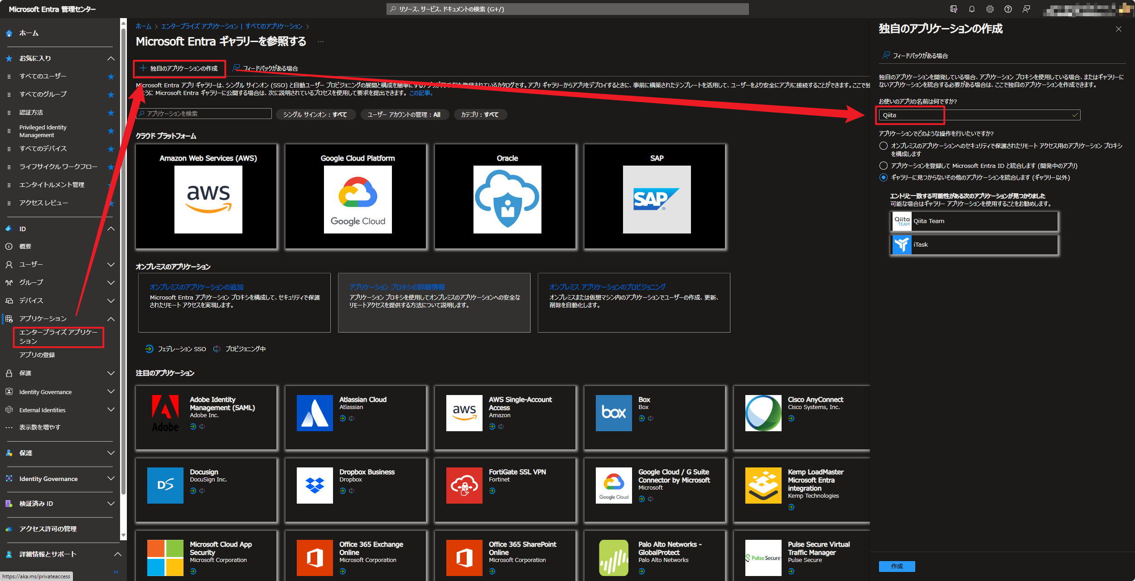Click the feedback person icon near the avatar

click(x=1026, y=9)
